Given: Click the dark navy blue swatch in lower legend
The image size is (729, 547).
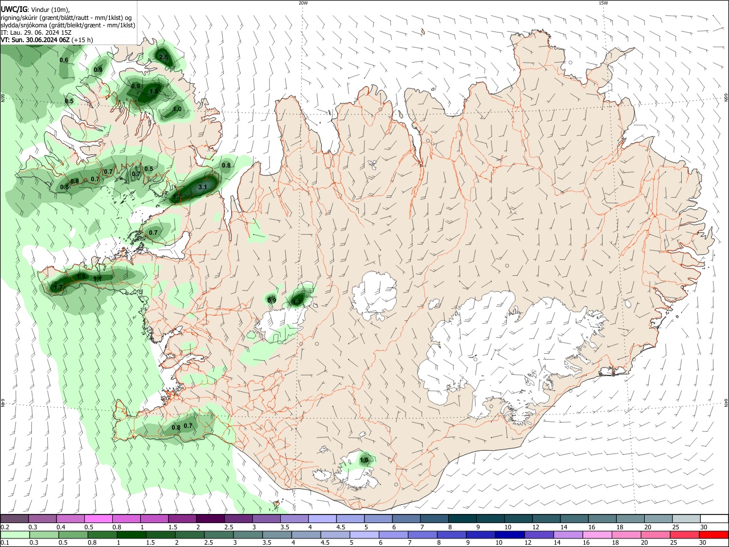Looking at the screenshot, I should point(510,534).
